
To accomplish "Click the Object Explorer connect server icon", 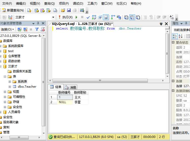I will click(19, 29).
